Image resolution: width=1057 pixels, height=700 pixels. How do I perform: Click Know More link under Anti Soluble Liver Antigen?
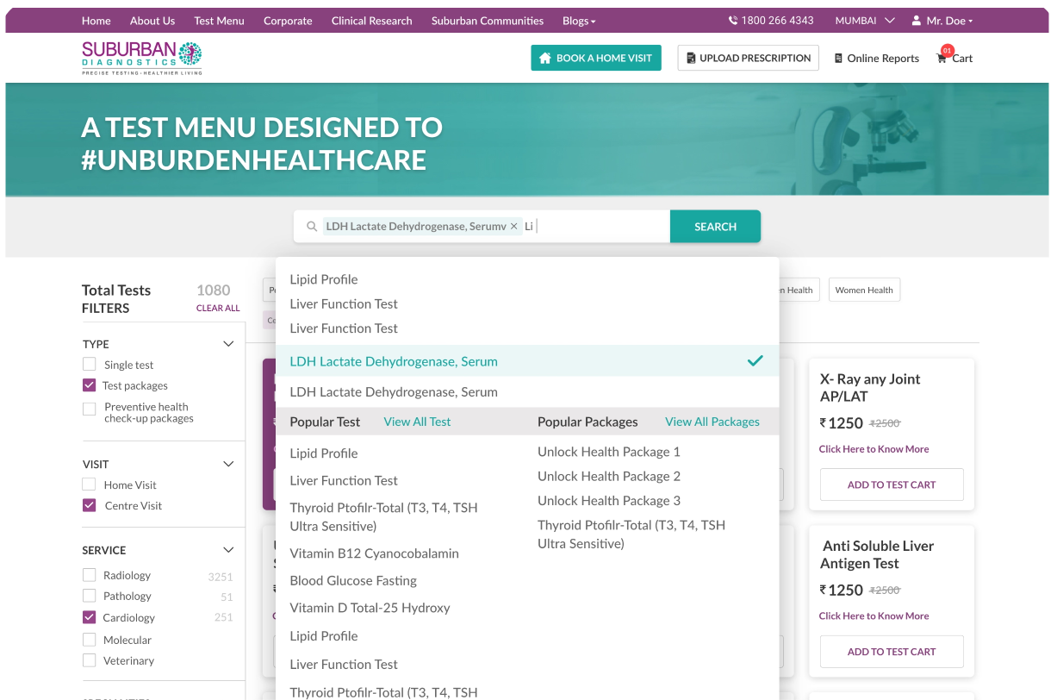coord(874,616)
